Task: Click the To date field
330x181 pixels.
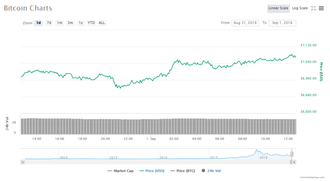Action: tap(282, 23)
